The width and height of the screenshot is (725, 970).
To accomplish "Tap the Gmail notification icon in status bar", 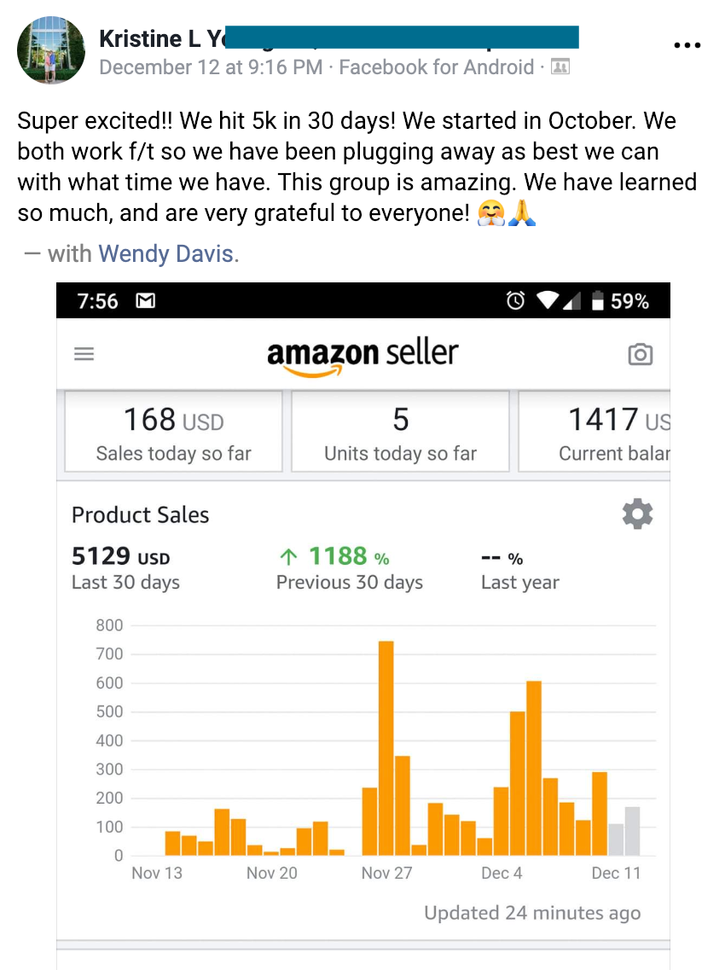I will click(x=146, y=301).
